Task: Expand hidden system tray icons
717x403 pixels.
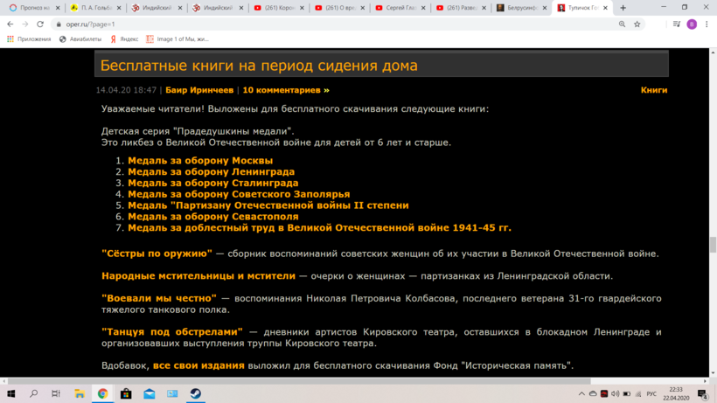Action: (x=581, y=394)
